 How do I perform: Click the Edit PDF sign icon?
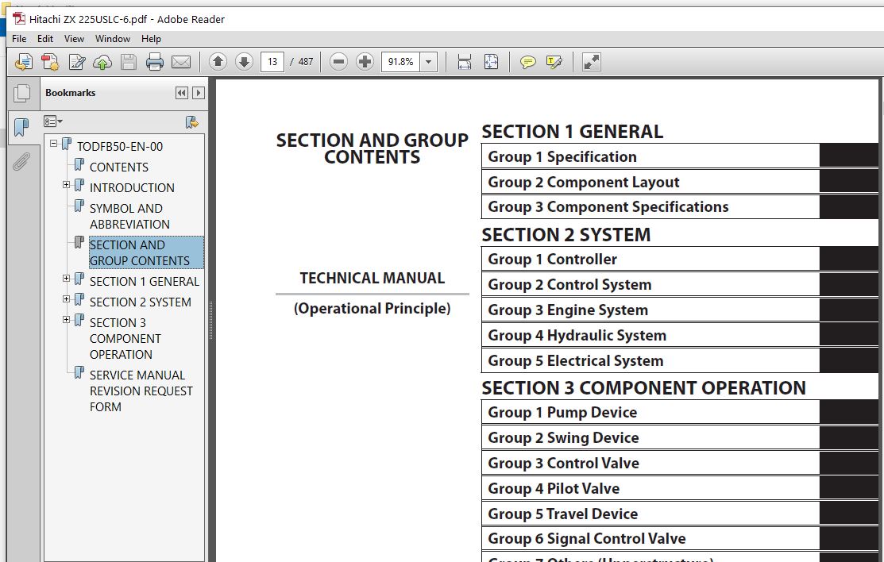[x=77, y=61]
